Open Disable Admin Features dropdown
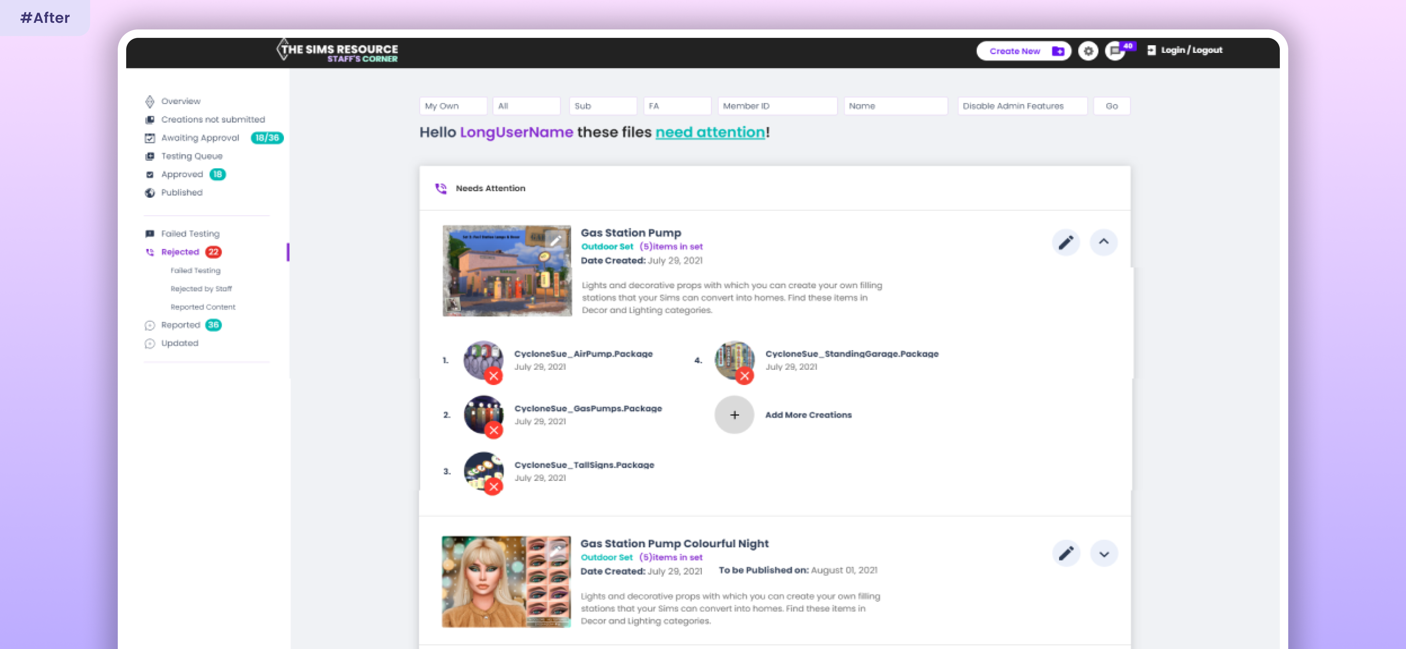The image size is (1406, 649). point(1022,106)
